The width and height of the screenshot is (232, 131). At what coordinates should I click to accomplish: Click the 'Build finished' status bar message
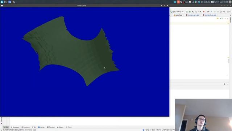point(20,130)
